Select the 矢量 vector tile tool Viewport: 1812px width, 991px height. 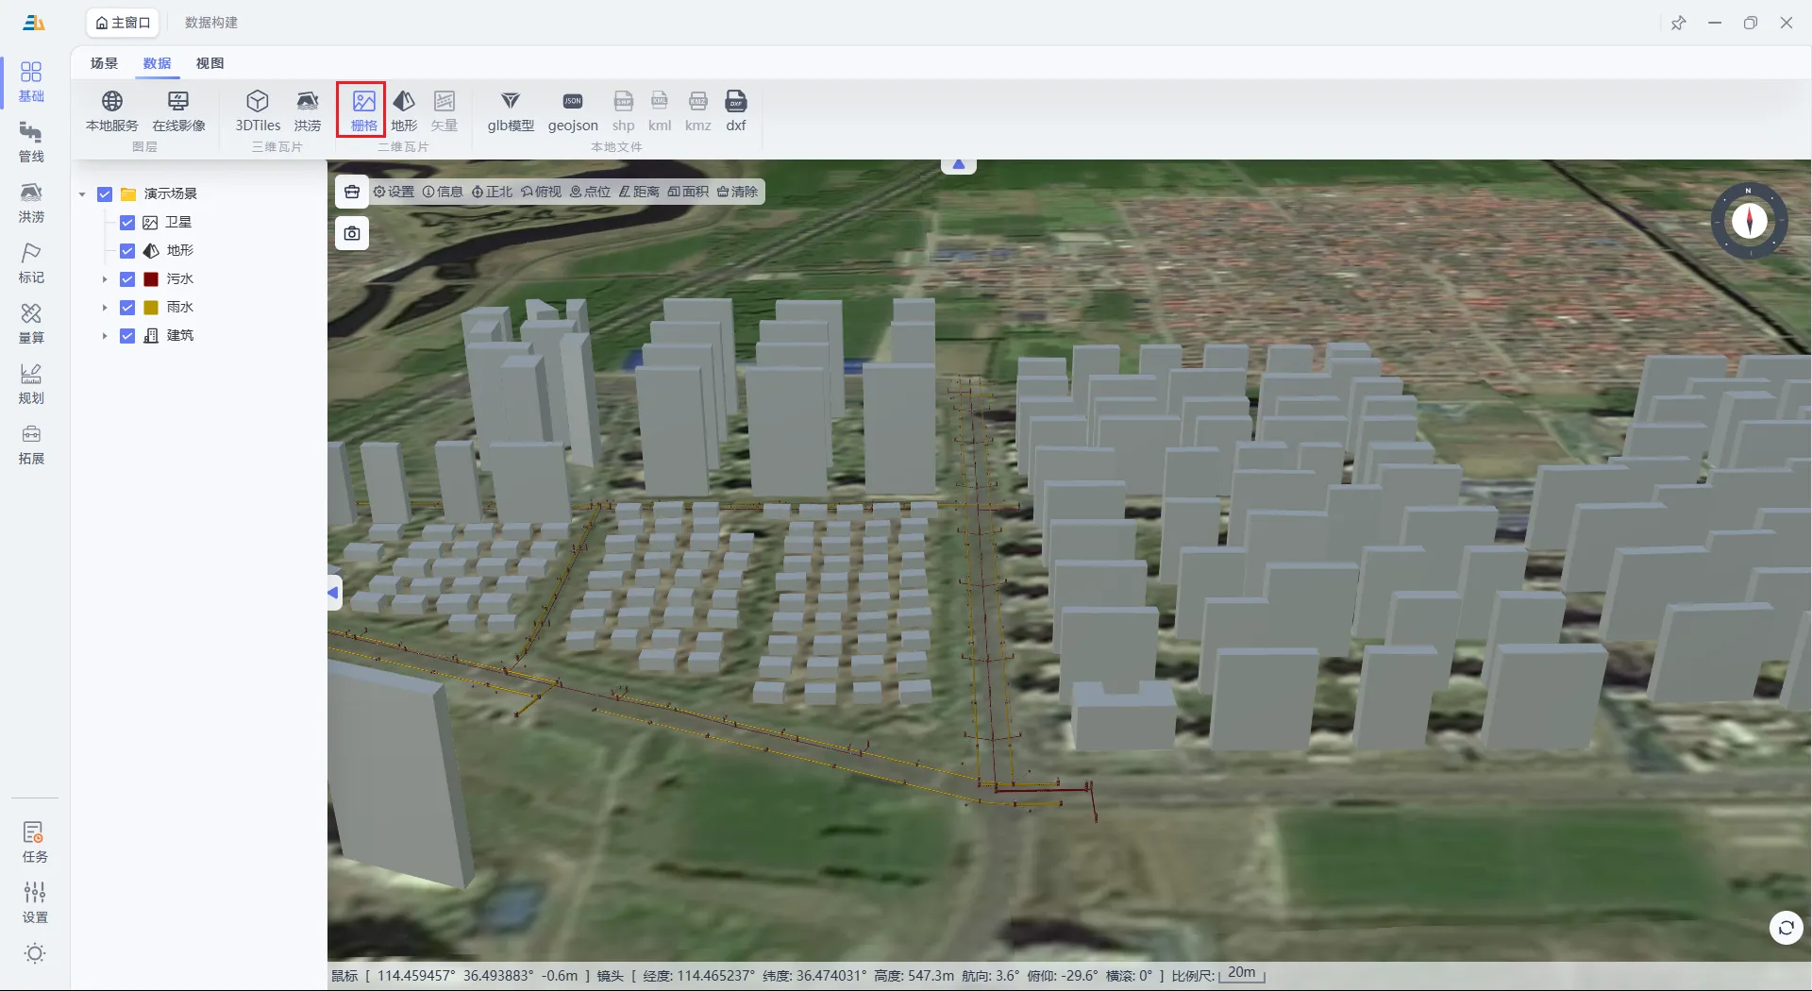[x=445, y=110]
